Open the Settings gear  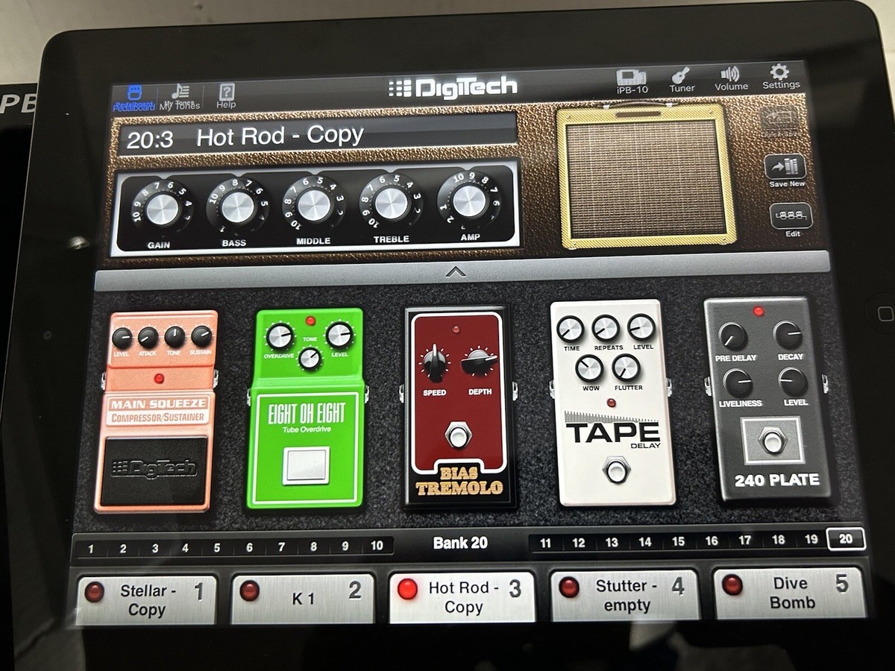point(780,82)
